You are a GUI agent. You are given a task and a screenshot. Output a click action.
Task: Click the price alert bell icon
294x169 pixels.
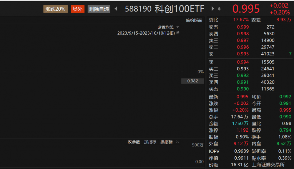[x=219, y=9]
